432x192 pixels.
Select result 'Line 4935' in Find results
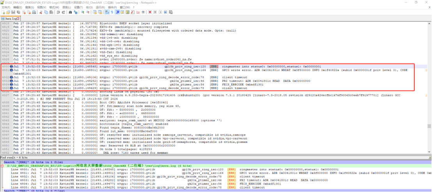pyautogui.click(x=138, y=187)
